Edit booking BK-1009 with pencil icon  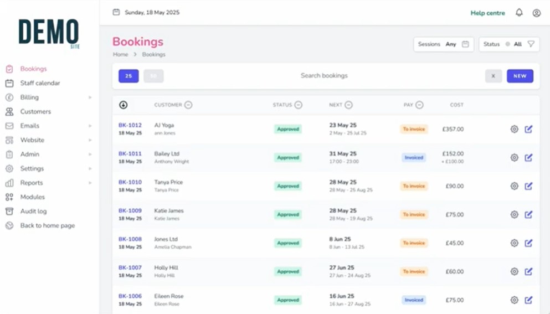point(528,214)
